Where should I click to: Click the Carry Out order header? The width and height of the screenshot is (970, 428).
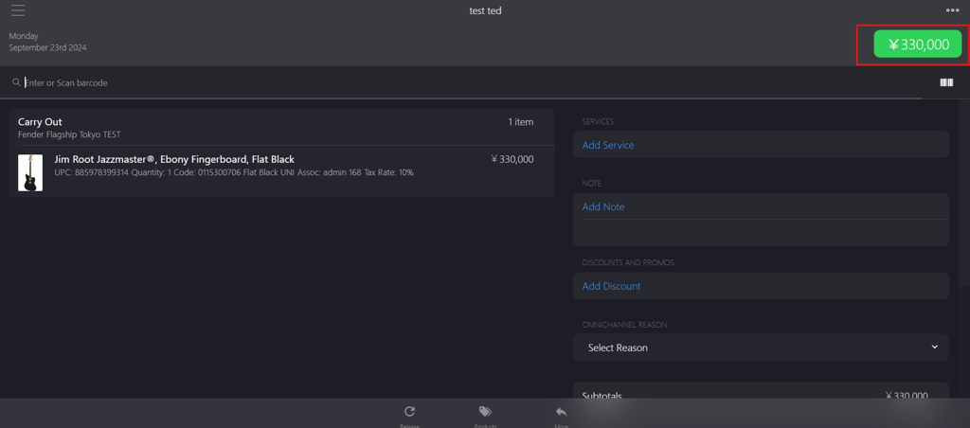(x=281, y=128)
